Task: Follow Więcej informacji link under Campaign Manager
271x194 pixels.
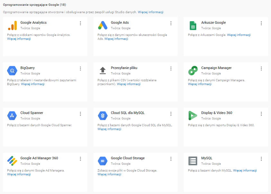Action: click(200, 84)
